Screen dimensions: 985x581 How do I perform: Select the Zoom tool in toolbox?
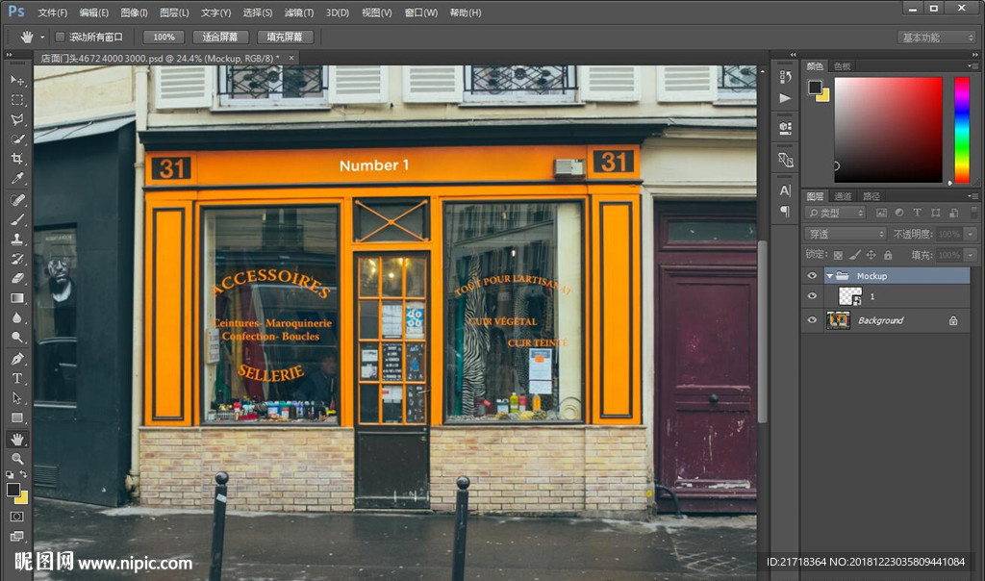coord(17,459)
